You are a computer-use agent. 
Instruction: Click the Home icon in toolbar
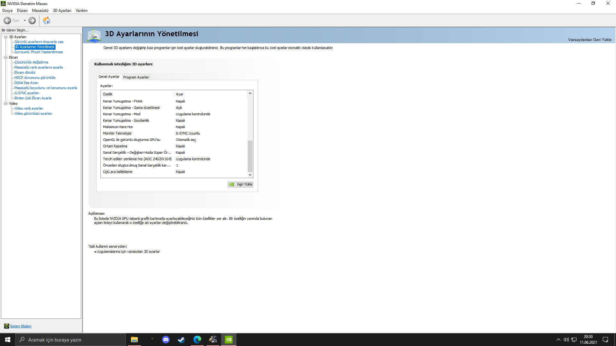click(47, 21)
